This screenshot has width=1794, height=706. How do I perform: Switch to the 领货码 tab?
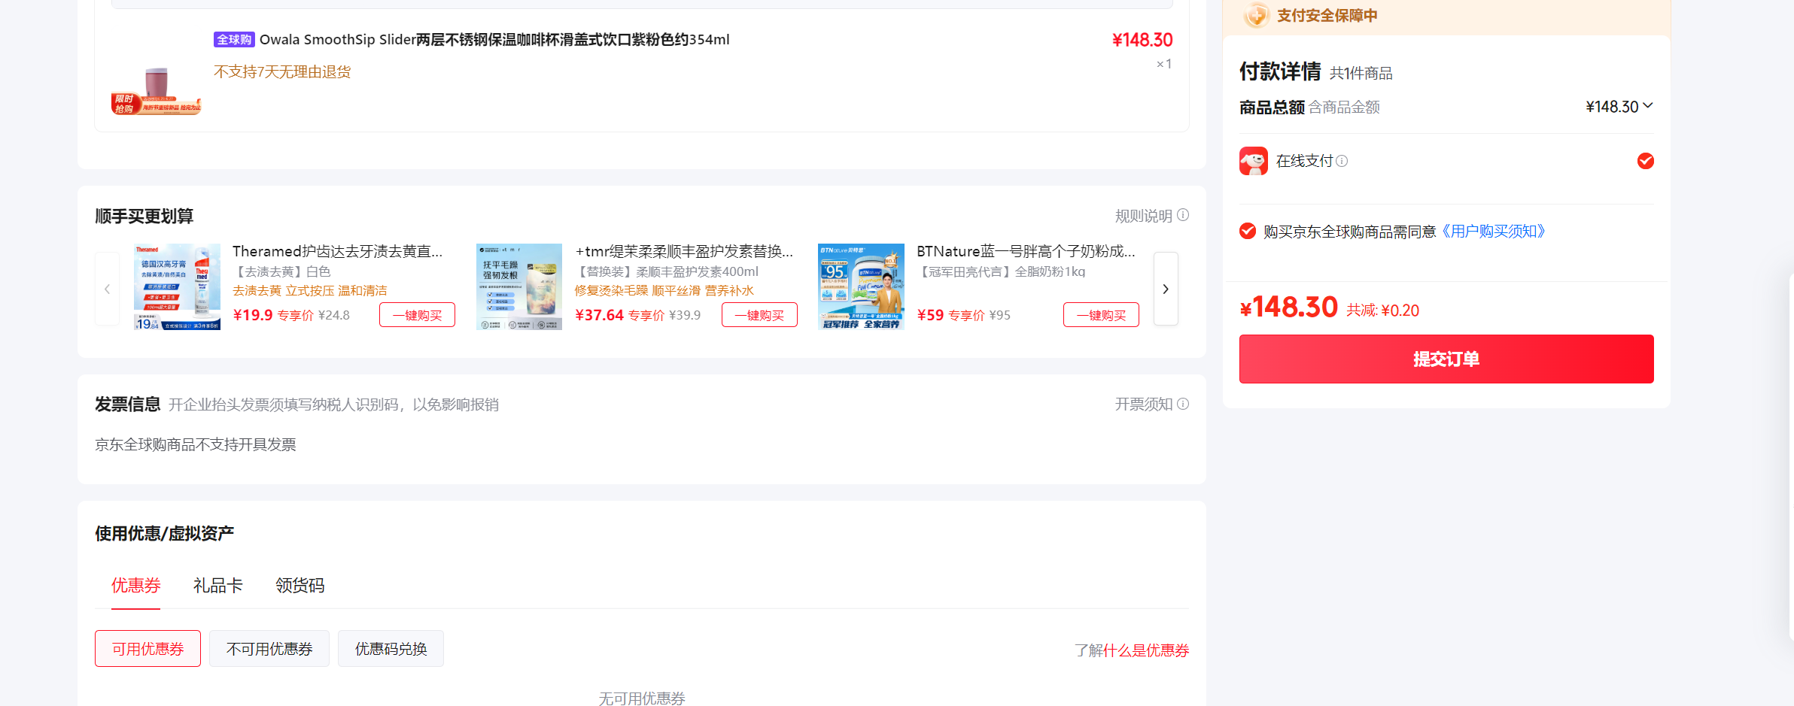[x=300, y=585]
